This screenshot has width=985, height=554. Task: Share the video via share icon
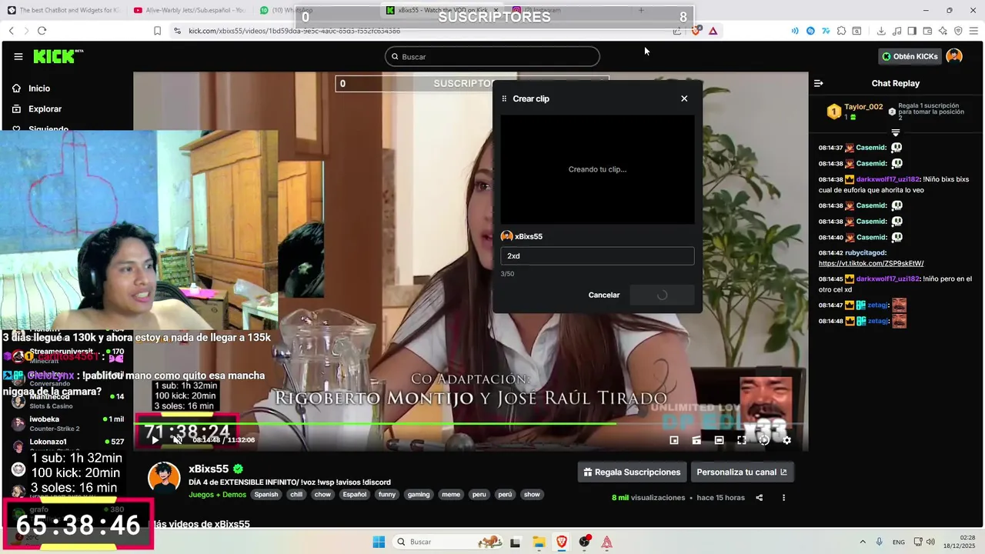tap(760, 498)
